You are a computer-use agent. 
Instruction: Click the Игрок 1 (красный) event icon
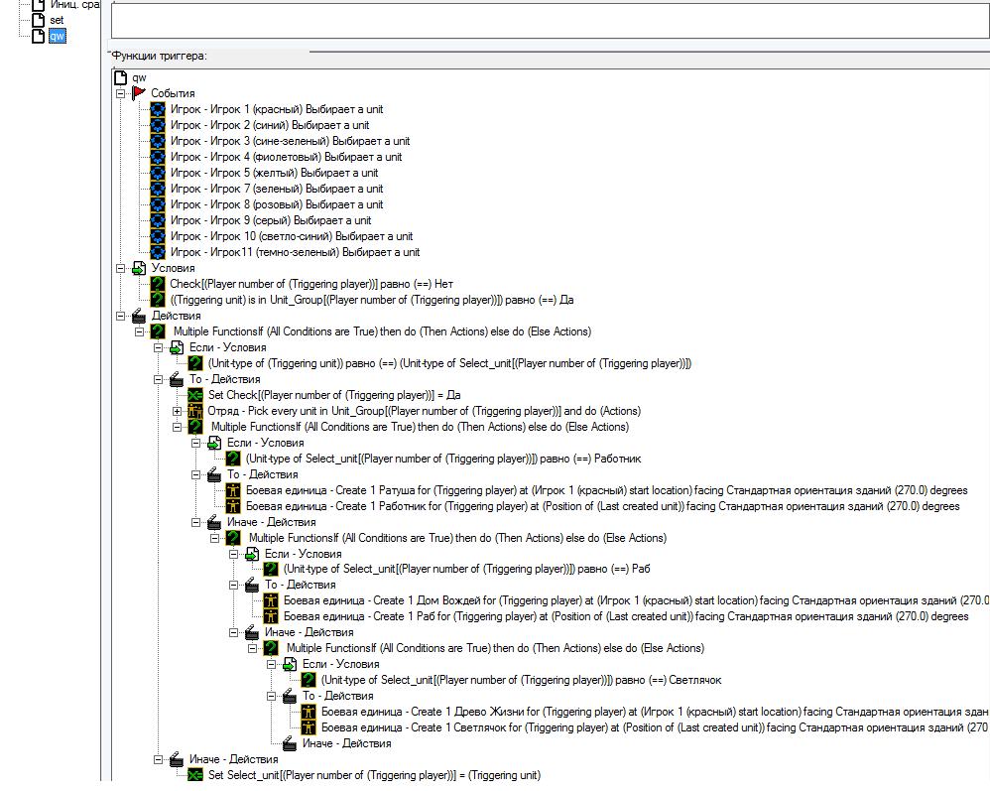pos(157,109)
